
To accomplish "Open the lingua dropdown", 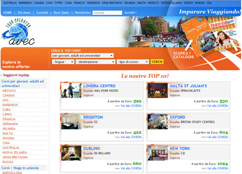I will pyautogui.click(x=63, y=62).
